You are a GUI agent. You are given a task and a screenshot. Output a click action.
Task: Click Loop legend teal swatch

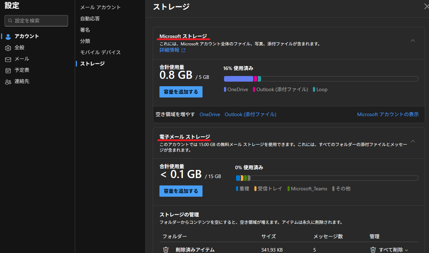pyautogui.click(x=314, y=89)
